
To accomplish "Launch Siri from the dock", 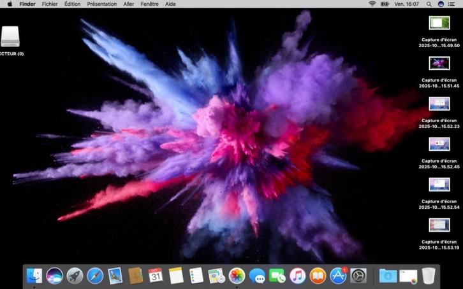I will pos(54,276).
